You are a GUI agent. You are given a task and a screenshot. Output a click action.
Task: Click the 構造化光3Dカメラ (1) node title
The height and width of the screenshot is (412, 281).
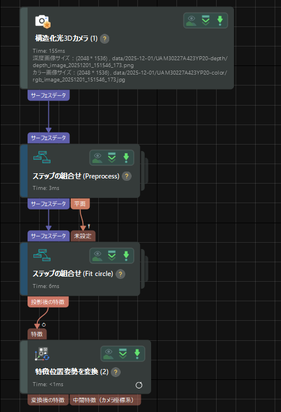(x=66, y=38)
